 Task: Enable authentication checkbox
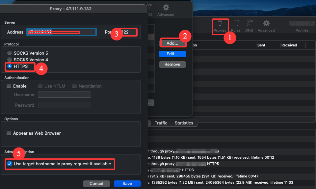(x=9, y=86)
